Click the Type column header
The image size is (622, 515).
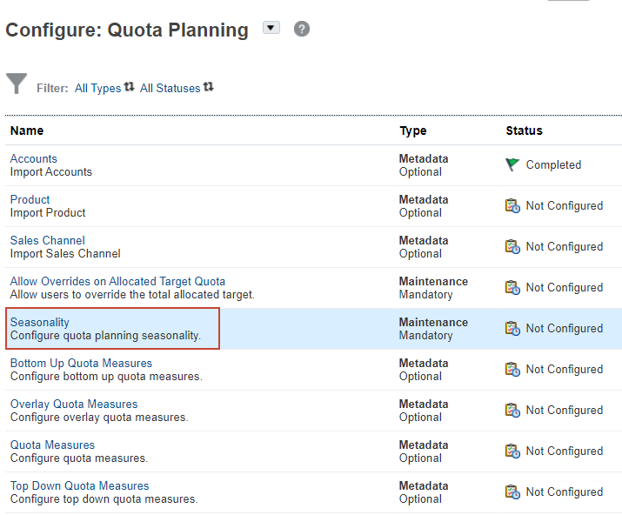coord(413,130)
